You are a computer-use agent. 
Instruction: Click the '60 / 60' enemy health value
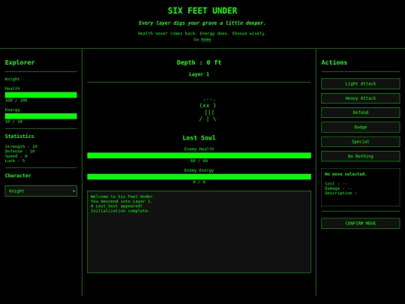click(199, 161)
